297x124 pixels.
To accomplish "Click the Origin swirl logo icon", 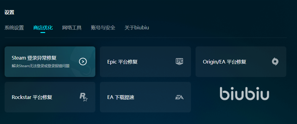I will coord(275,62).
